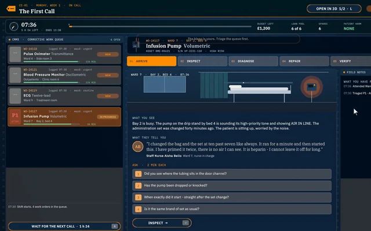Image resolution: width=371 pixels, height=231 pixels.
Task: Click the 07:30 Triaged P1 field note entry
Action: point(357,93)
